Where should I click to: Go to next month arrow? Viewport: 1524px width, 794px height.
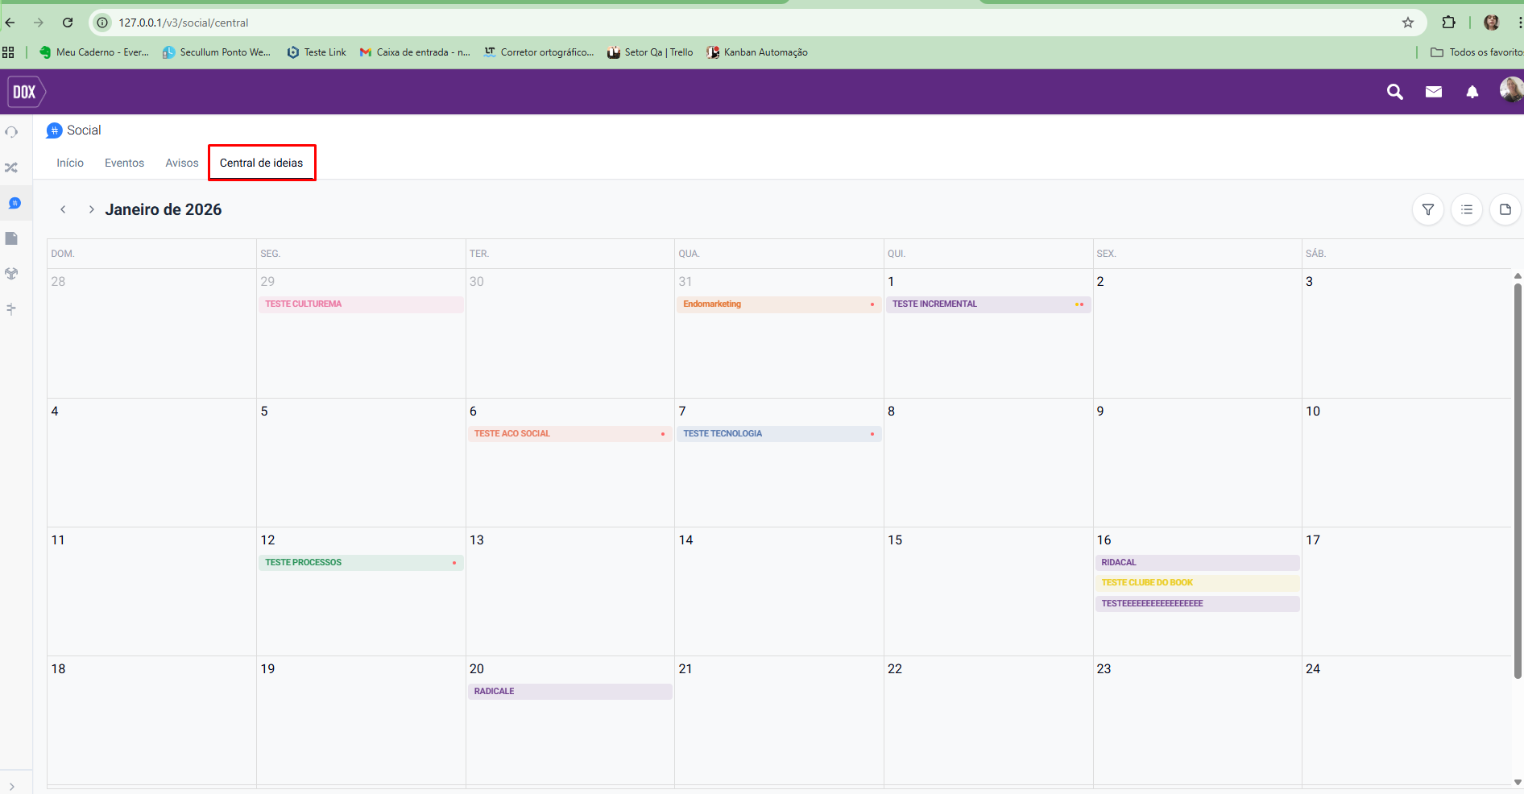tap(91, 209)
